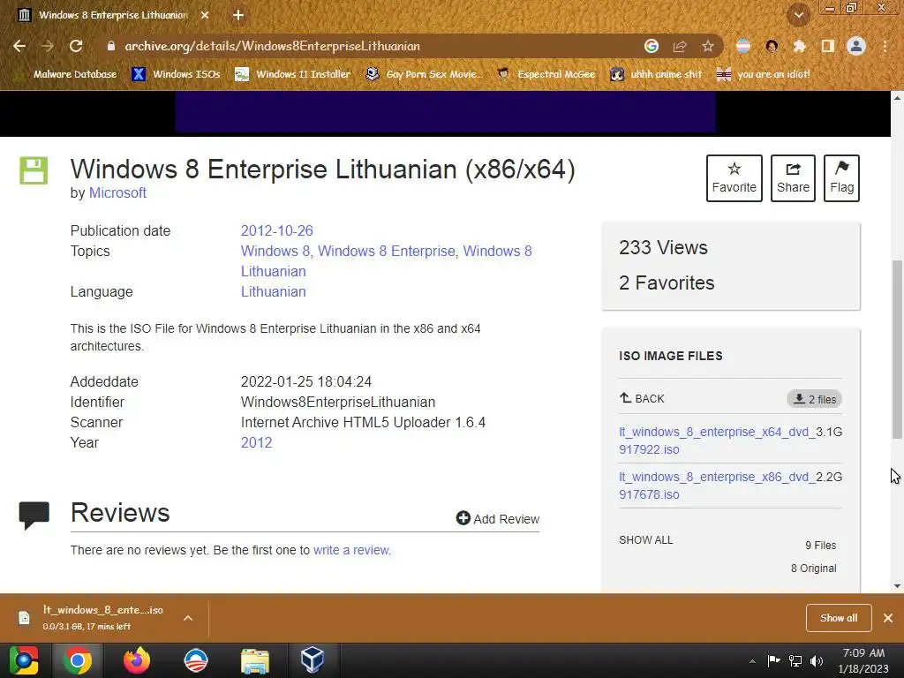The height and width of the screenshot is (678, 904).
Task: Click the Favorite star button
Action: 734,178
